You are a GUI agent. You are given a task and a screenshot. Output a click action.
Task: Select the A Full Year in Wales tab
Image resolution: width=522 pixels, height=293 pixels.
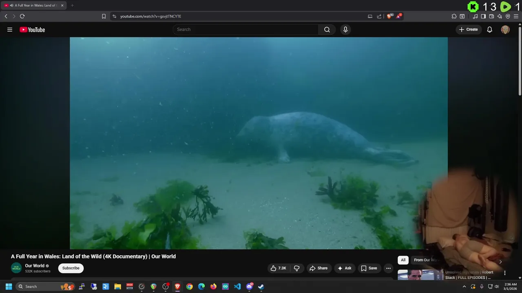coord(34,5)
